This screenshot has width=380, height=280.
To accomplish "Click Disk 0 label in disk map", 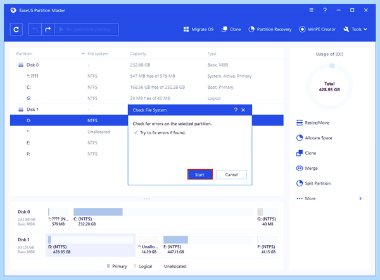I will (x=24, y=212).
